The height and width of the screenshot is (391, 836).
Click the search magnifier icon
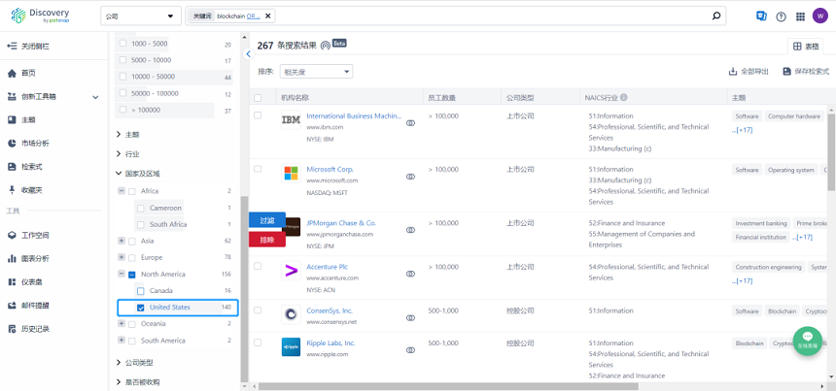pos(716,16)
